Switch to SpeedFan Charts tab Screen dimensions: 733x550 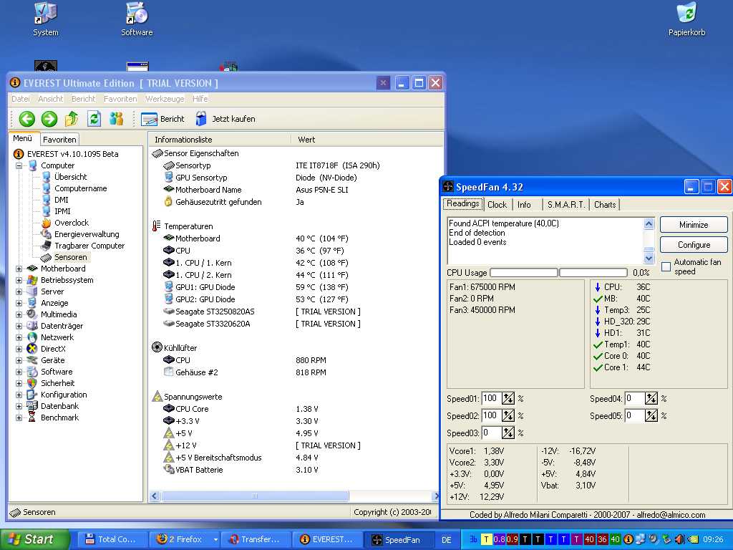[605, 205]
